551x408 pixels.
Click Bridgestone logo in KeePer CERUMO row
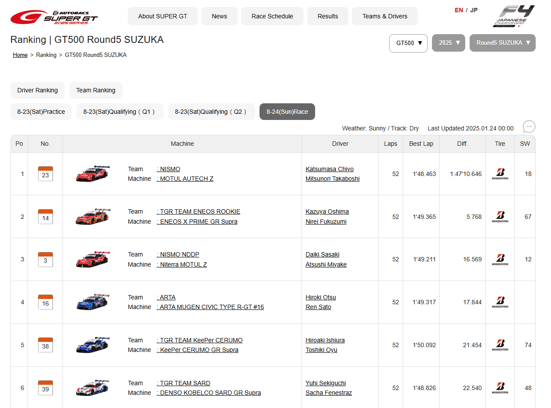point(500,345)
